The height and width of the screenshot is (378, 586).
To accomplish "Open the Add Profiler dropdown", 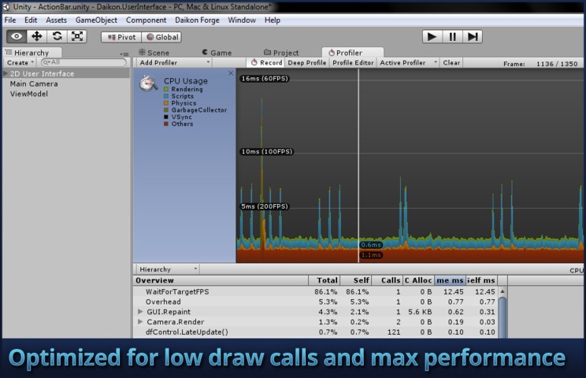I will pyautogui.click(x=174, y=63).
